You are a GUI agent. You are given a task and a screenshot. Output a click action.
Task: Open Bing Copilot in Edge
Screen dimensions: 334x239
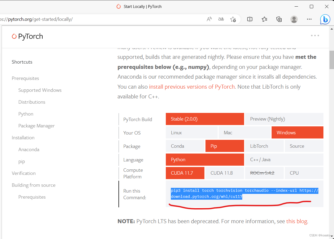pos(325,19)
